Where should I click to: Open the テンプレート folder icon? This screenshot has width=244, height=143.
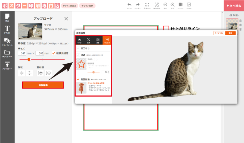[7, 54]
